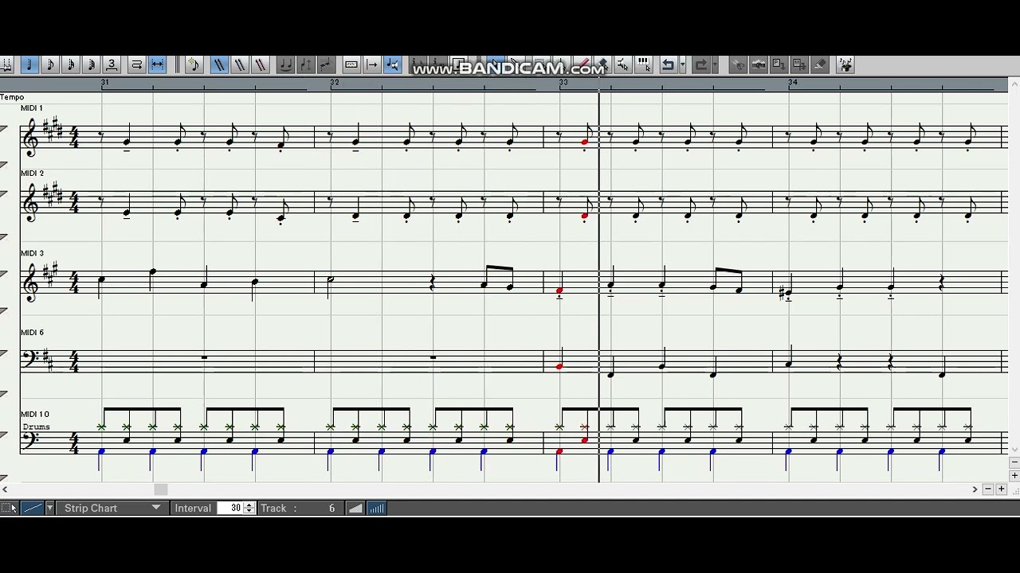Image resolution: width=1020 pixels, height=573 pixels.
Task: Click the eraser delete icon in toolbar
Action: [820, 64]
